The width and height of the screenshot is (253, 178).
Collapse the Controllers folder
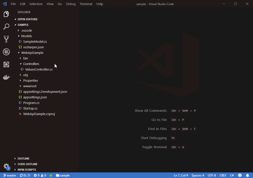coord(20,64)
